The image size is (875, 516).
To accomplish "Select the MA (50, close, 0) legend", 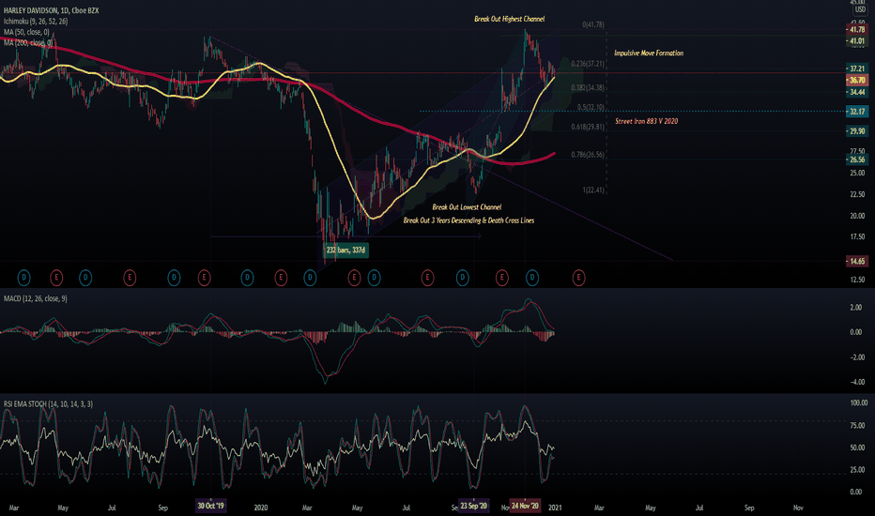I will coord(26,32).
